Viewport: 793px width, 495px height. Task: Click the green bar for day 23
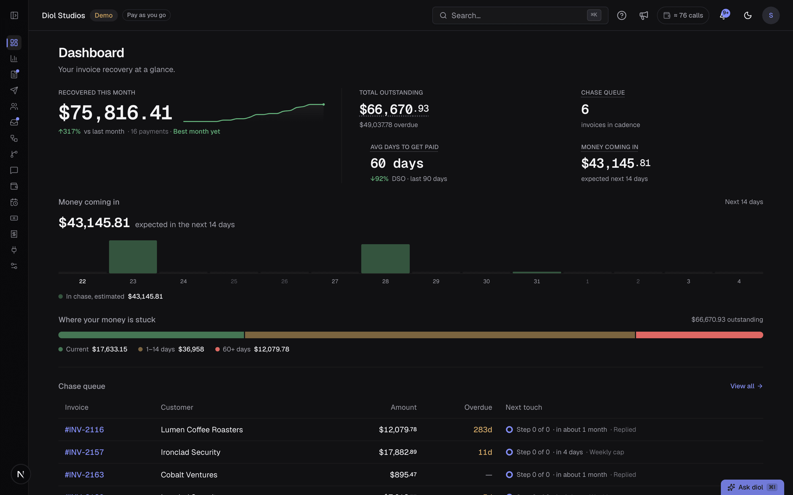(133, 257)
